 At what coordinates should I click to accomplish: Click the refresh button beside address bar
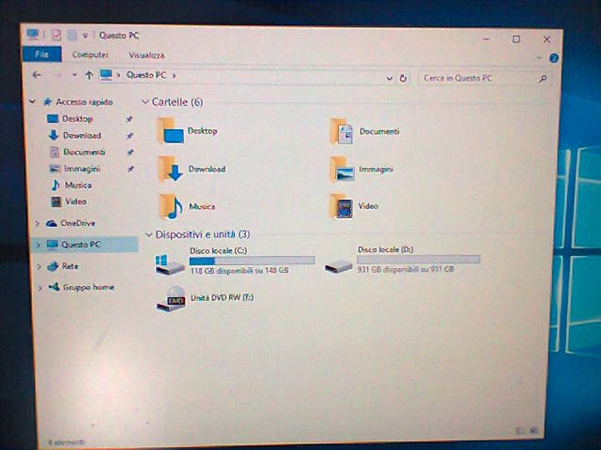pyautogui.click(x=403, y=79)
